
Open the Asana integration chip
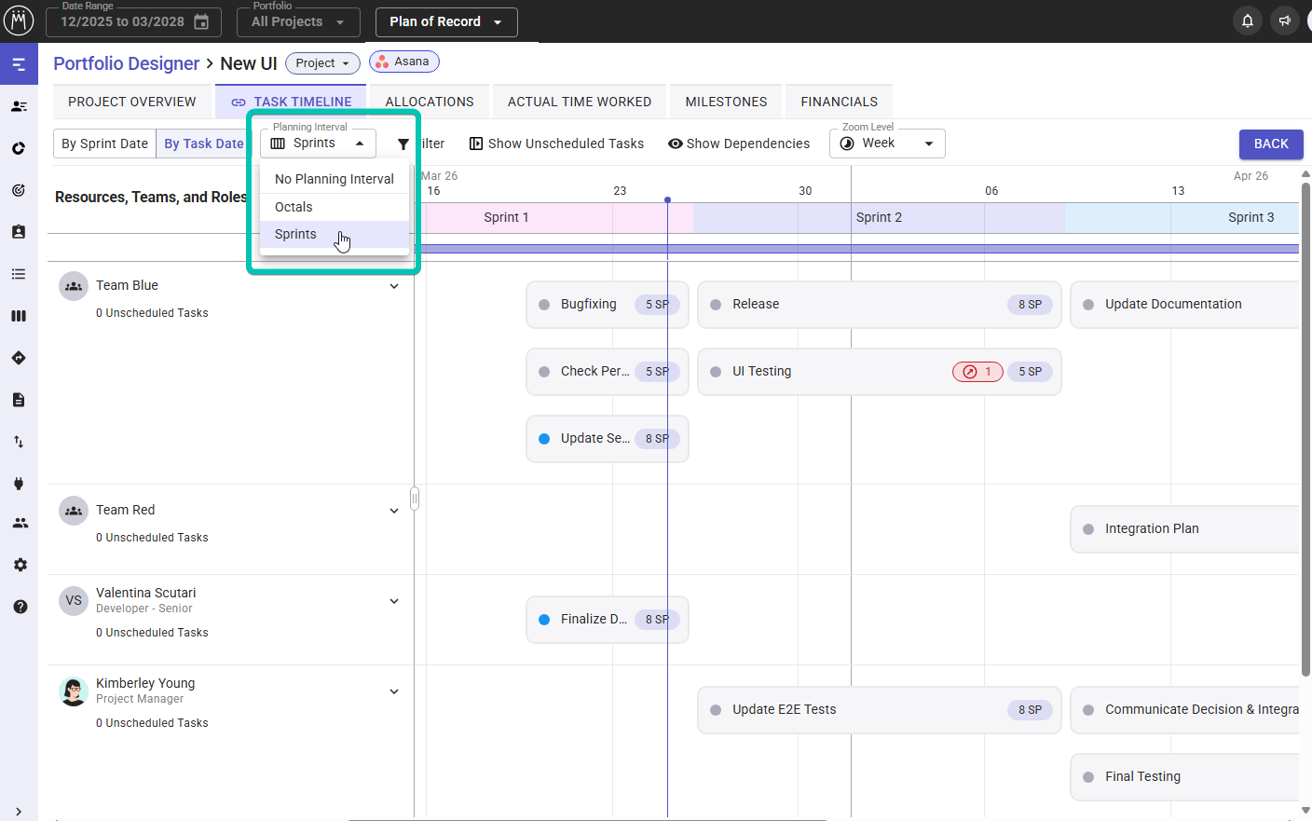[403, 61]
